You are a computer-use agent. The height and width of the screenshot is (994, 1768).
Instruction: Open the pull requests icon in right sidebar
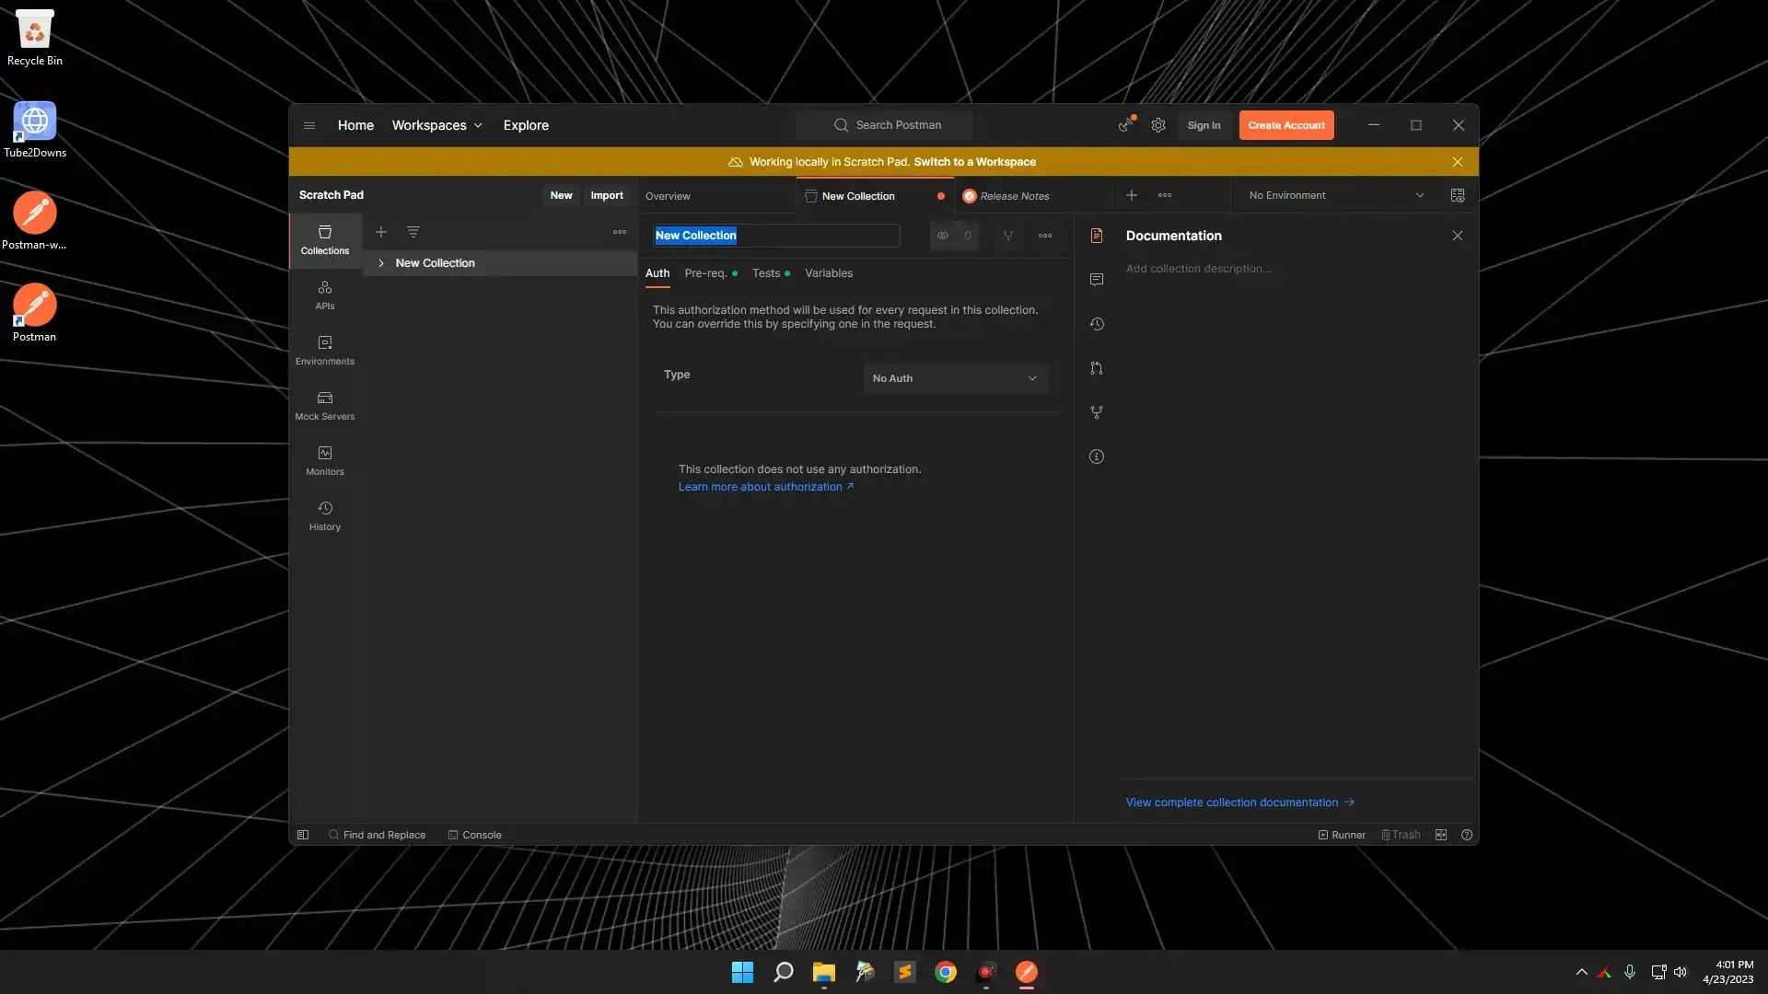click(x=1096, y=368)
